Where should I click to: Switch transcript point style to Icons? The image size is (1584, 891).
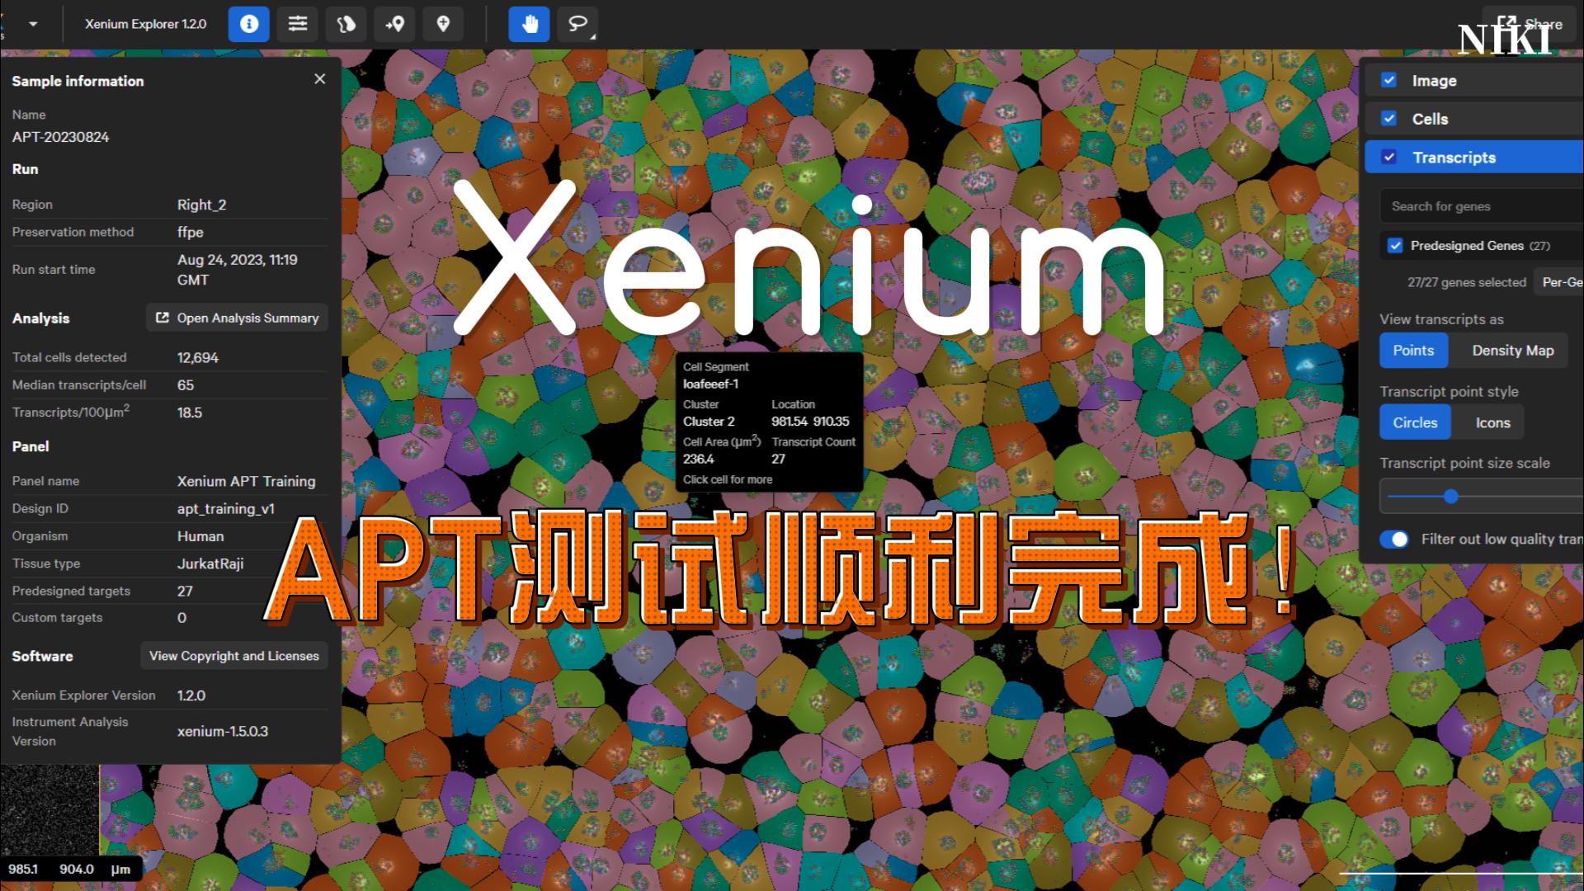click(1492, 422)
